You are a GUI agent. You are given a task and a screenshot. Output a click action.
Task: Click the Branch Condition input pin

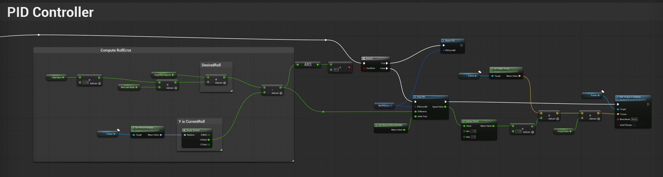click(364, 68)
